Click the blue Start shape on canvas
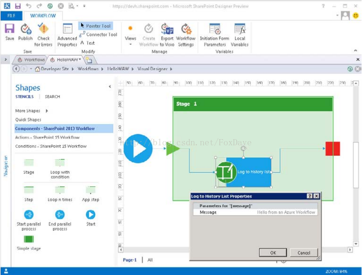This screenshot has height=275, width=362. coord(138,149)
